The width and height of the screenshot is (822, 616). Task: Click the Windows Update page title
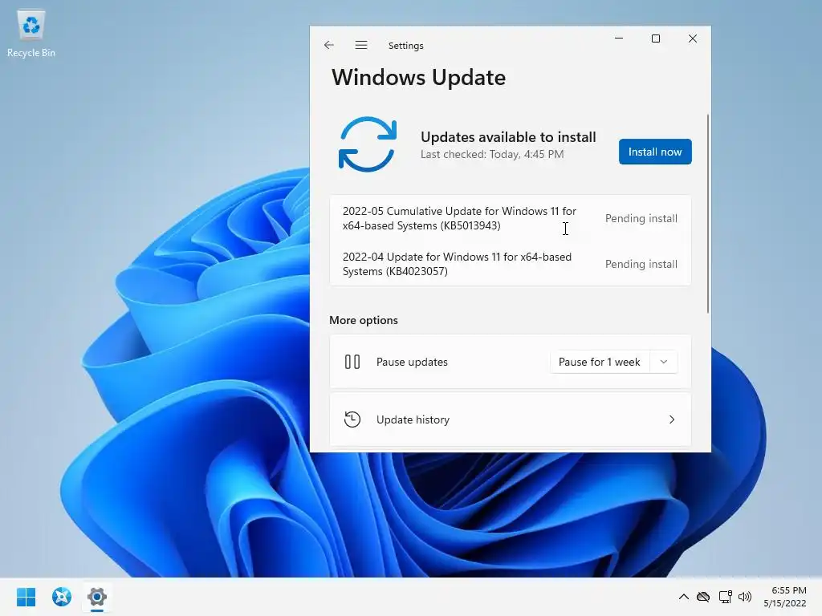418,78
